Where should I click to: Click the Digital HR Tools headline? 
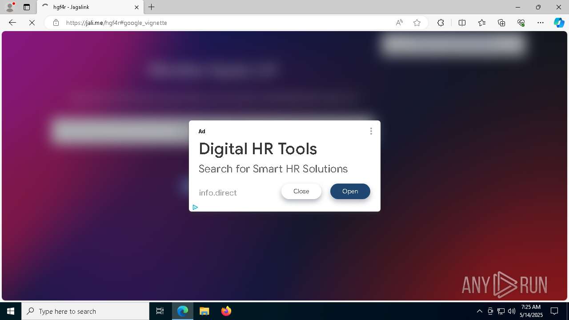258,149
